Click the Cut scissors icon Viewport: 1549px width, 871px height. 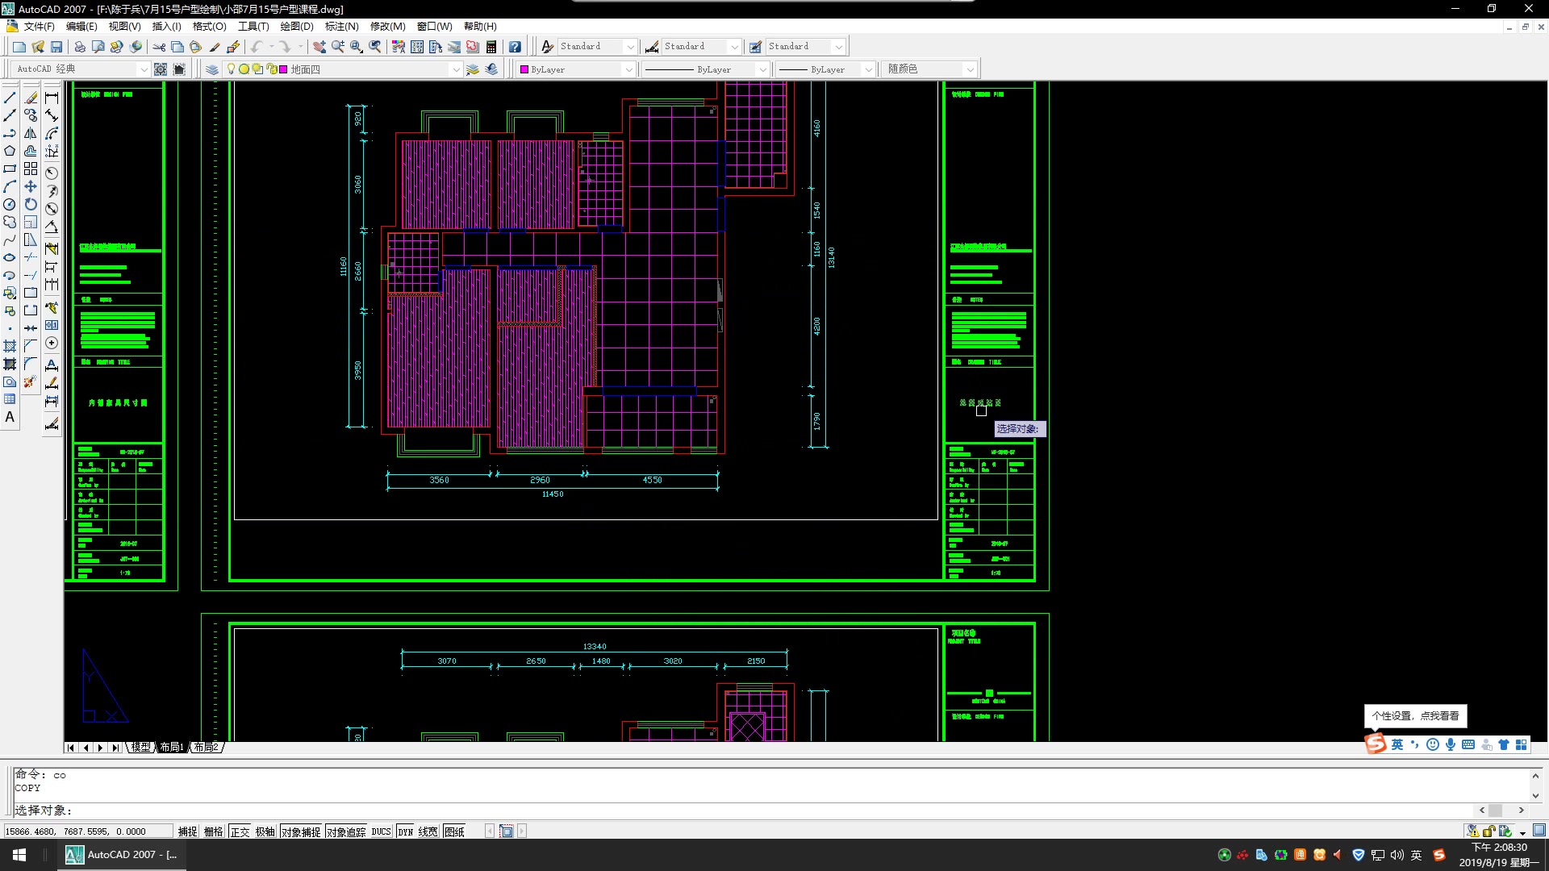(159, 47)
